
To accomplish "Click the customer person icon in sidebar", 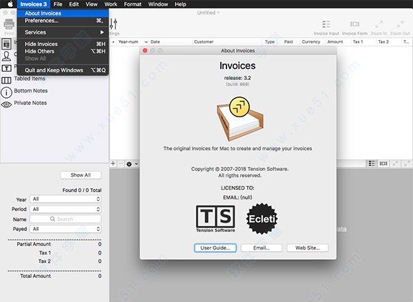I will coord(6,56).
